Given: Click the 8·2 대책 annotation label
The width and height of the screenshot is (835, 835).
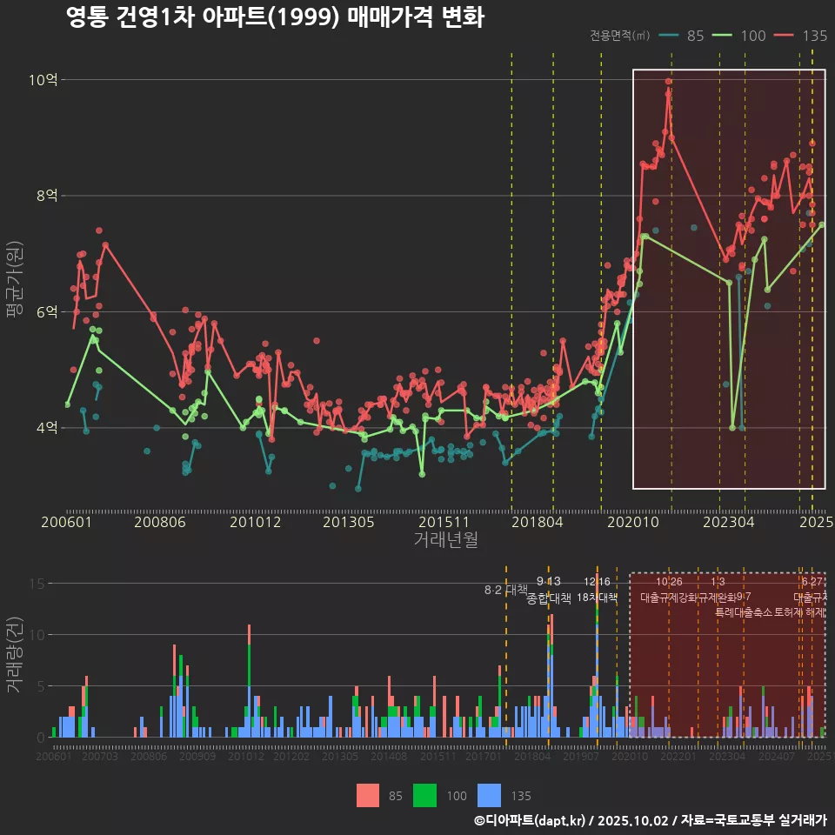Looking at the screenshot, I should pyautogui.click(x=506, y=590).
